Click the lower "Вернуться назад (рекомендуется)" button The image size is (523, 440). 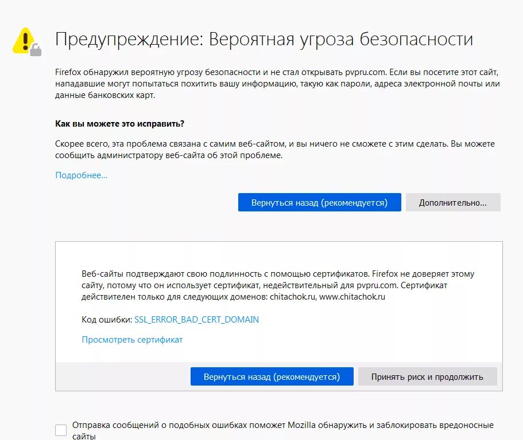tap(272, 376)
